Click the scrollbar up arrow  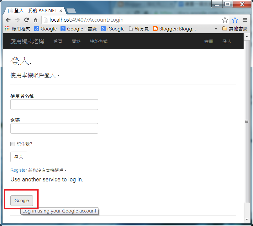pos(247,37)
